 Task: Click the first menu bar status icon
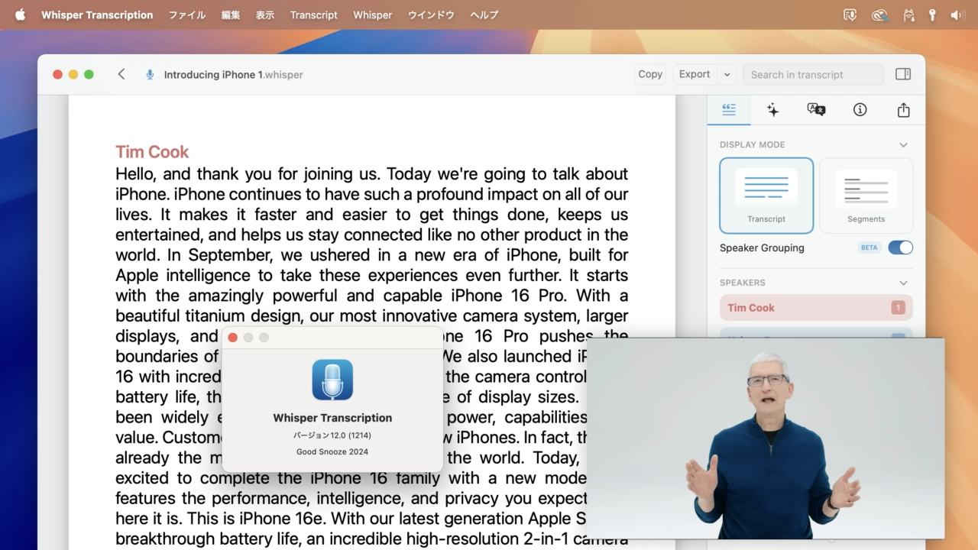849,15
